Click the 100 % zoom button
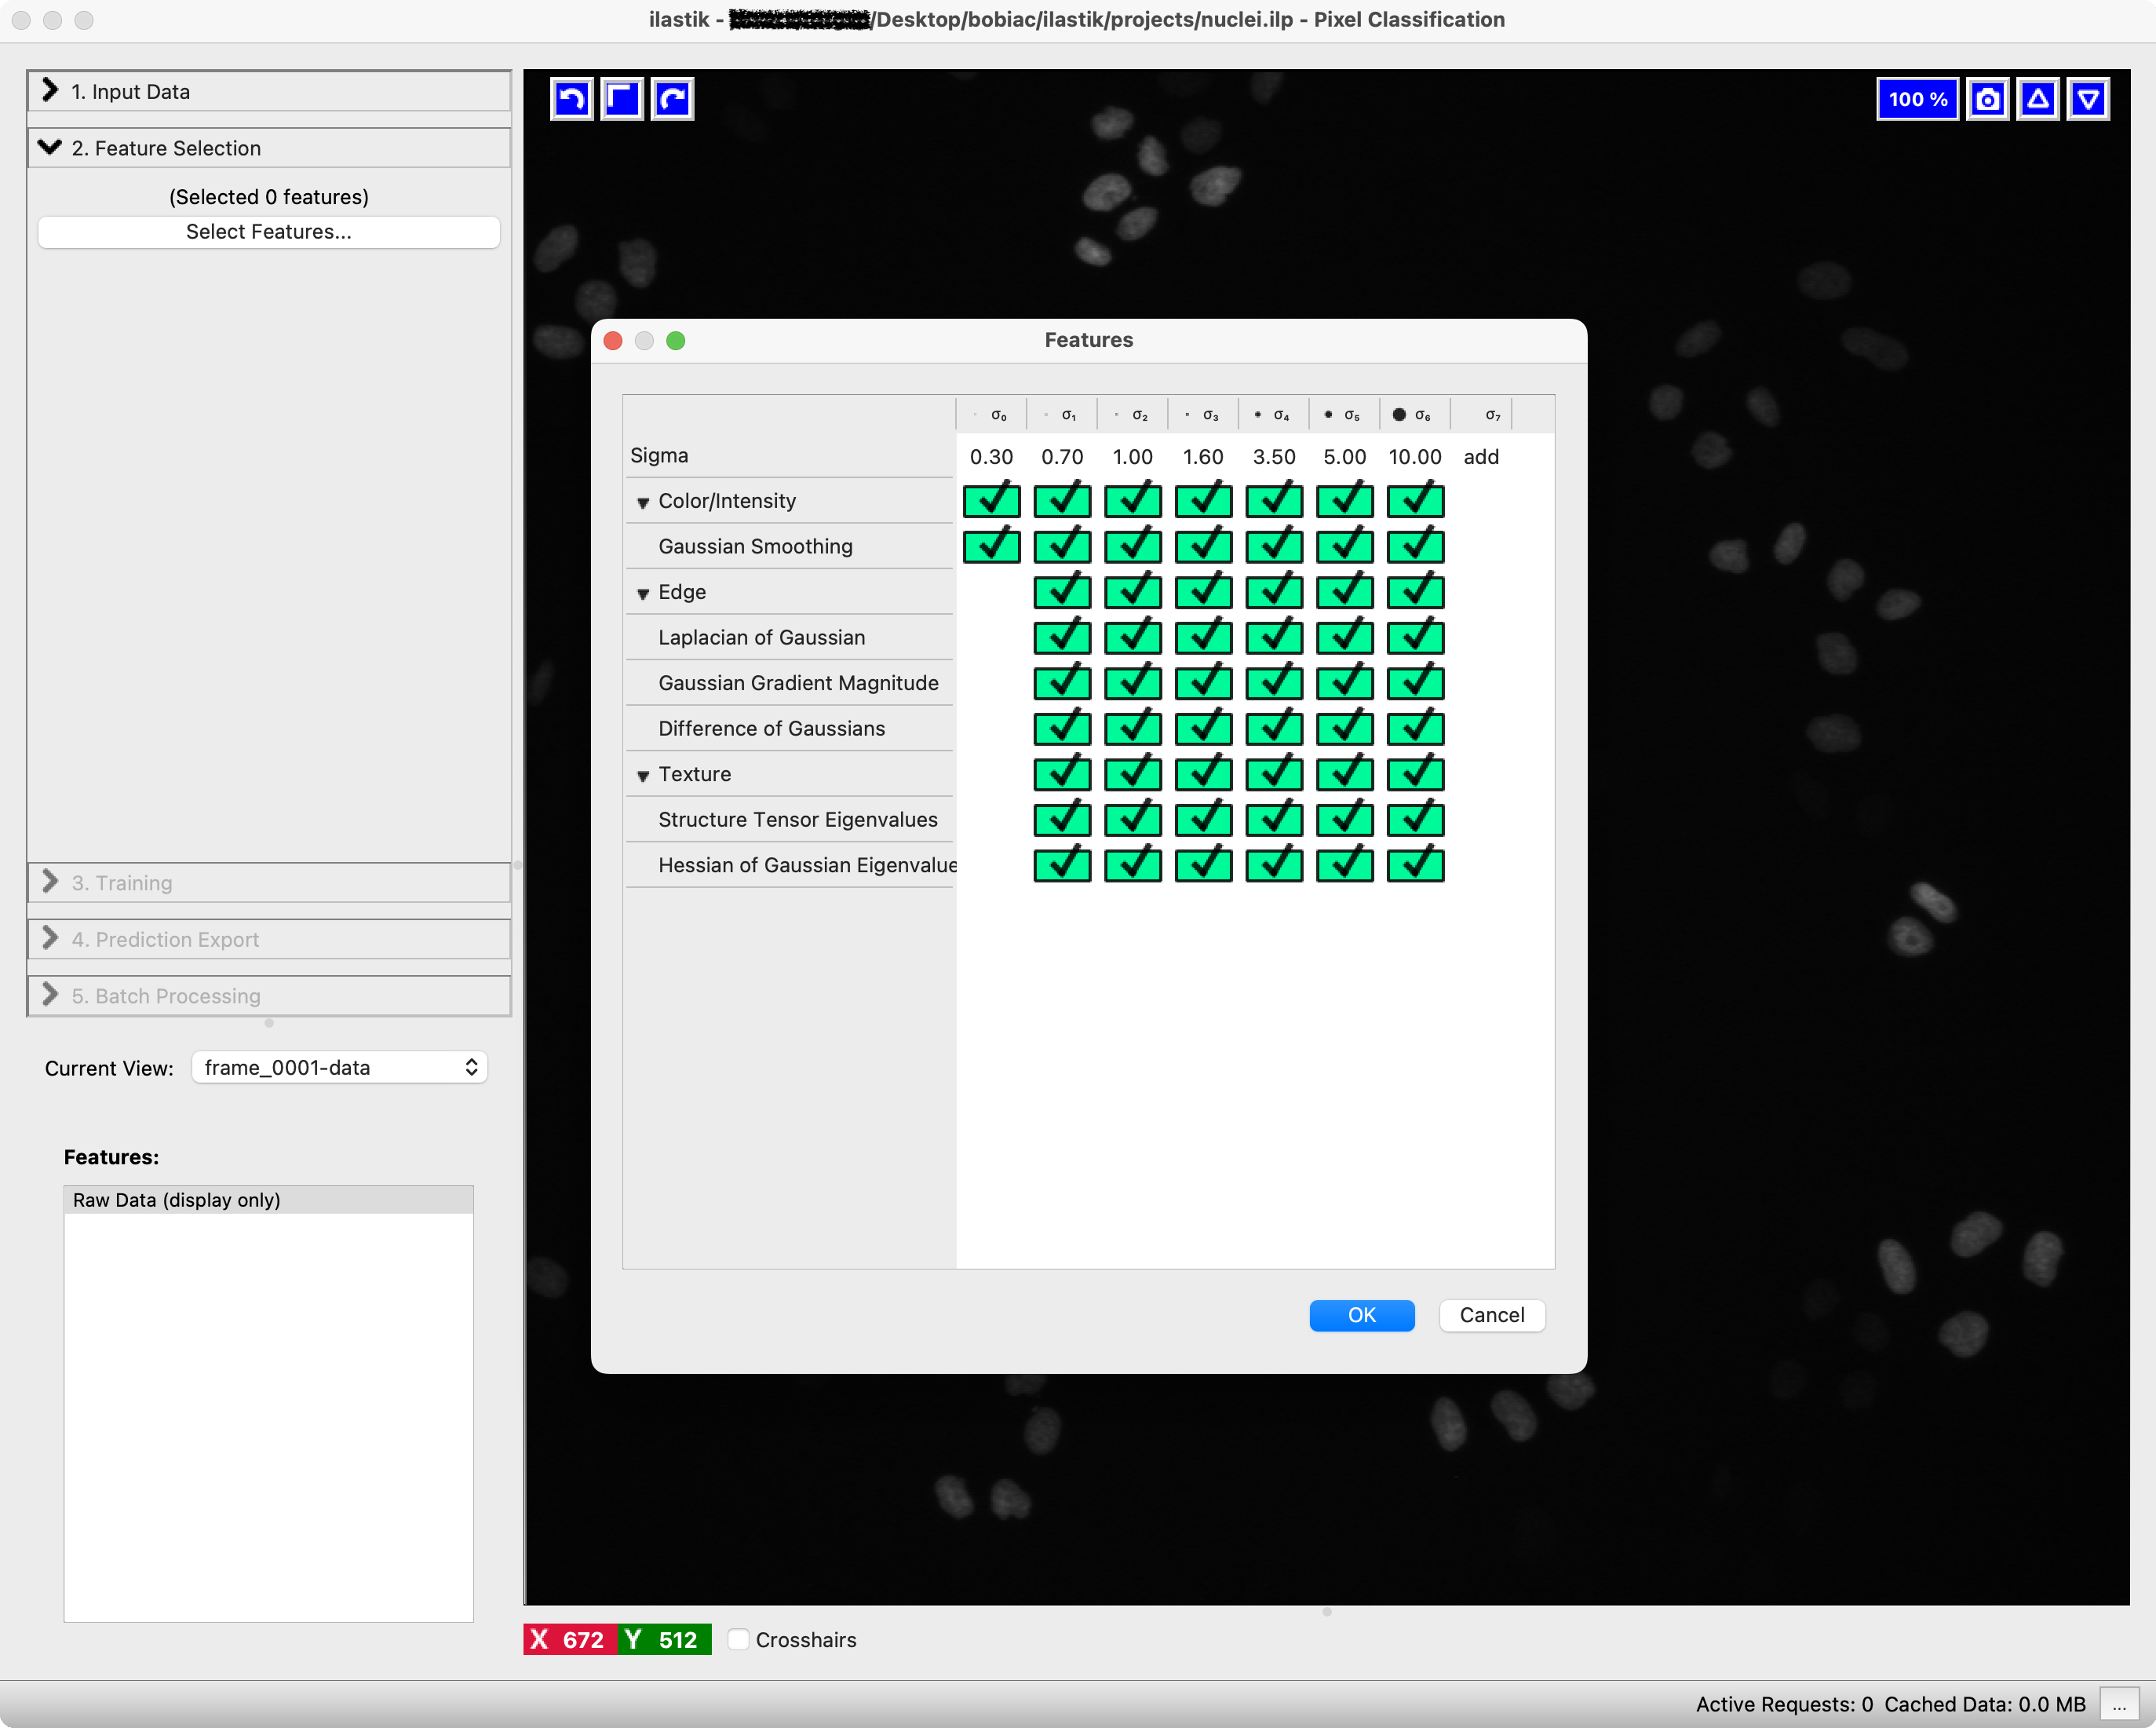This screenshot has width=2156, height=1728. pos(1916,99)
